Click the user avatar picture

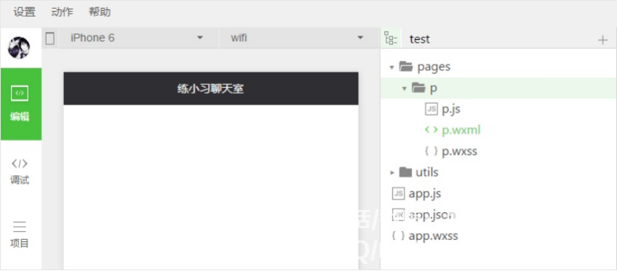click(19, 48)
